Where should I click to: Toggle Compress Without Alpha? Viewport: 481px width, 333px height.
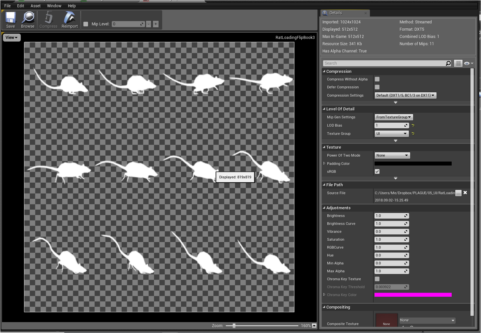tap(377, 79)
